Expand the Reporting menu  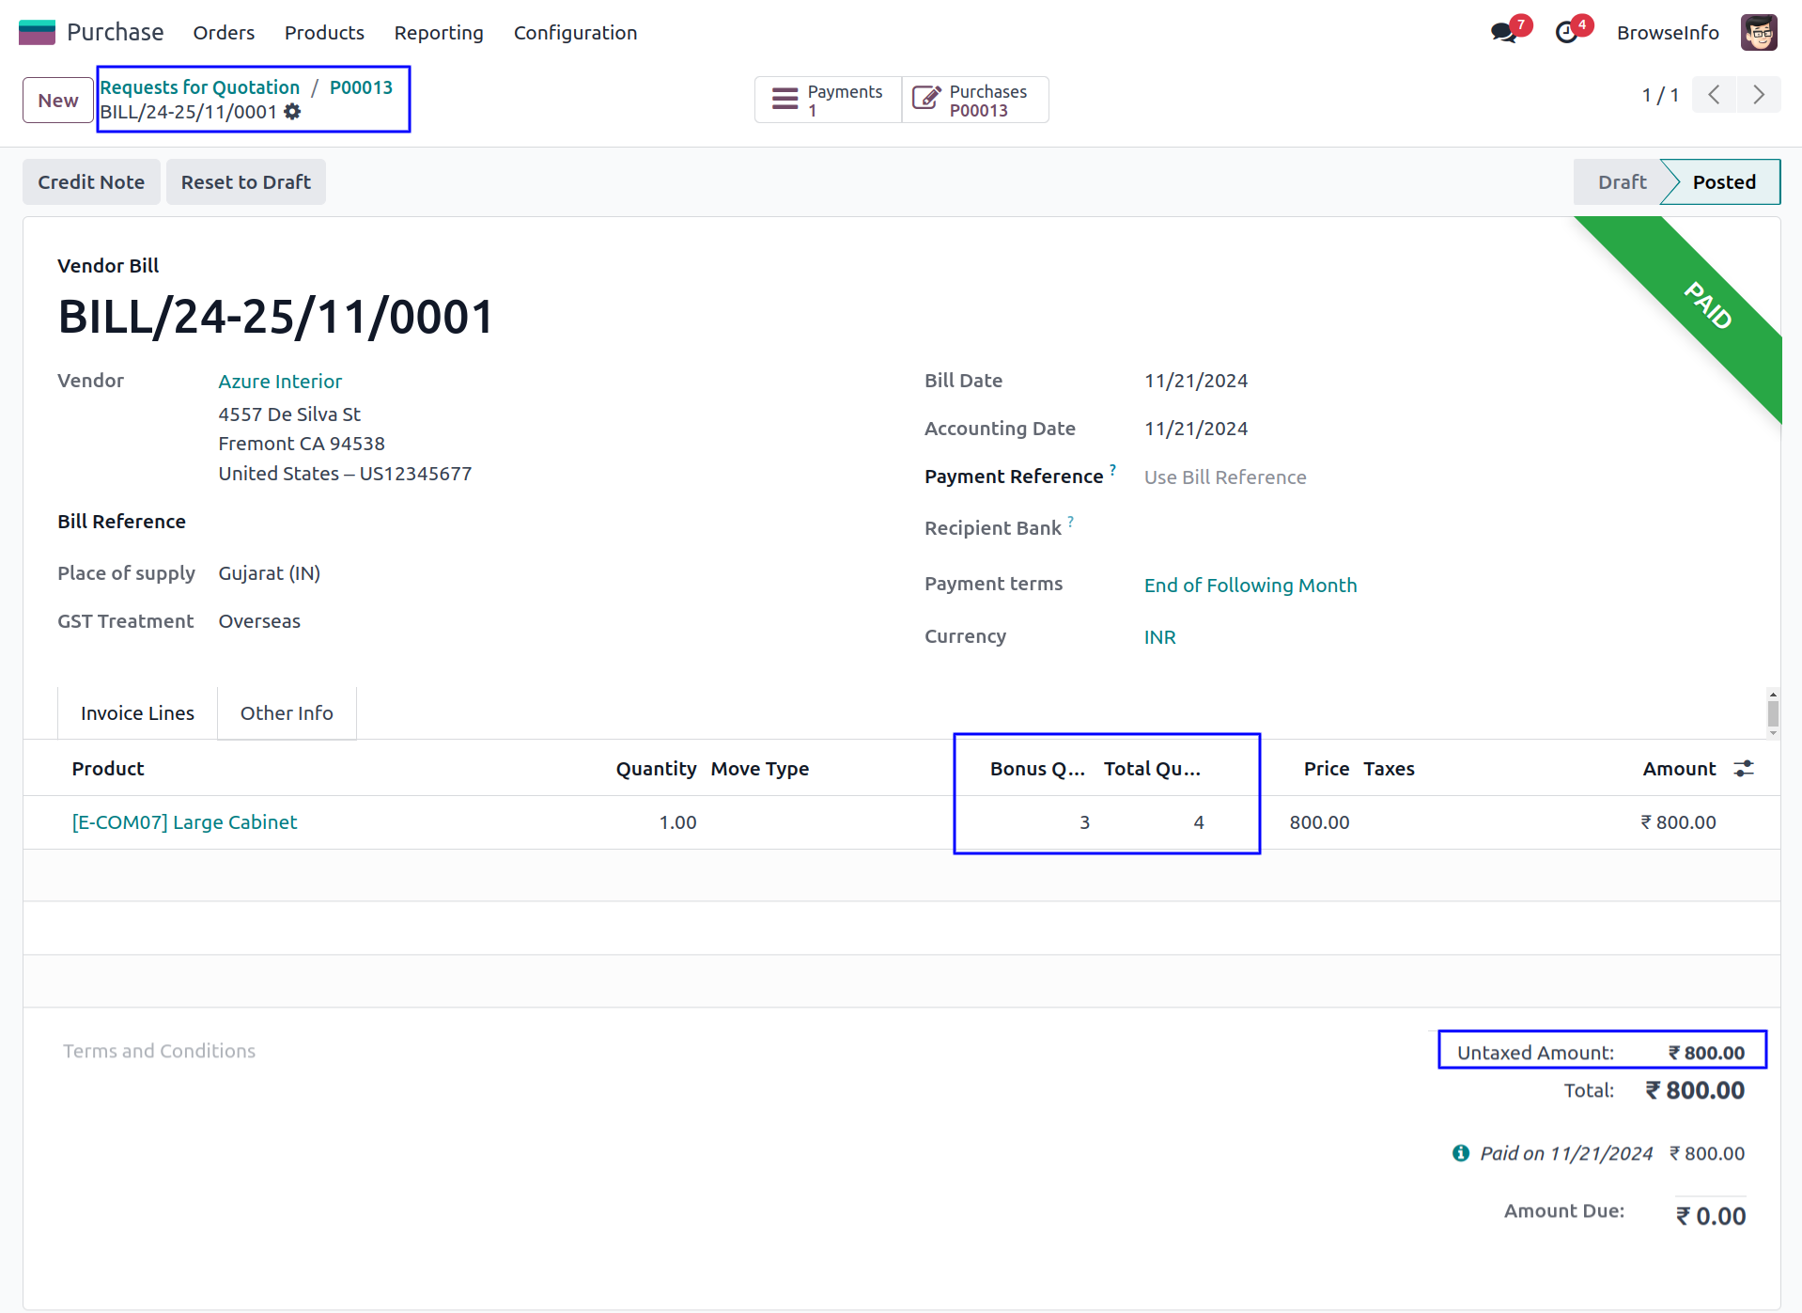438,33
